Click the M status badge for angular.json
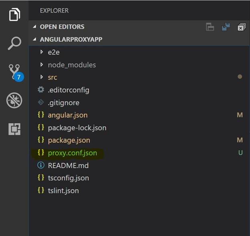Viewport: 250px width, 236px height. click(240, 115)
